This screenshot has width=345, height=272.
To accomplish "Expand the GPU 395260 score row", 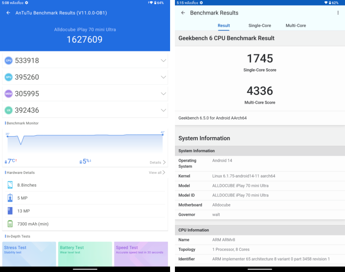I will 163,77.
